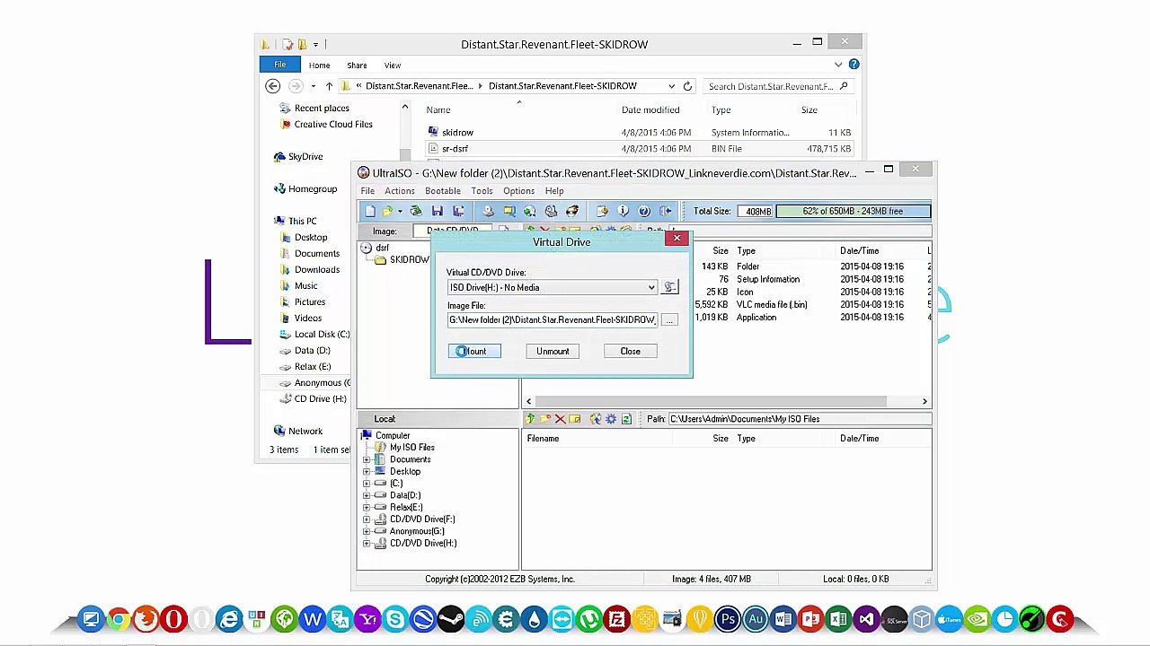Switch to the Explorer View tab

click(393, 65)
